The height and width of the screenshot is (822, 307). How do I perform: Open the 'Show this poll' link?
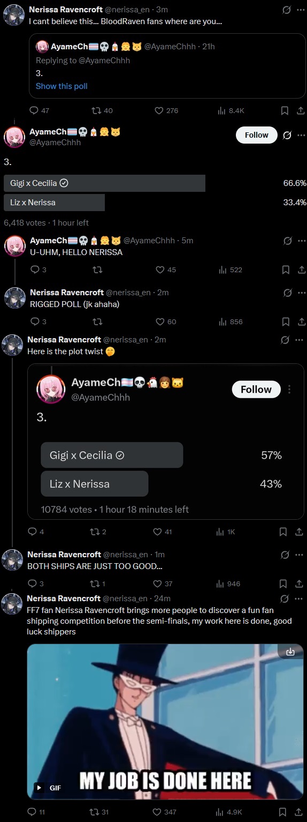point(62,86)
